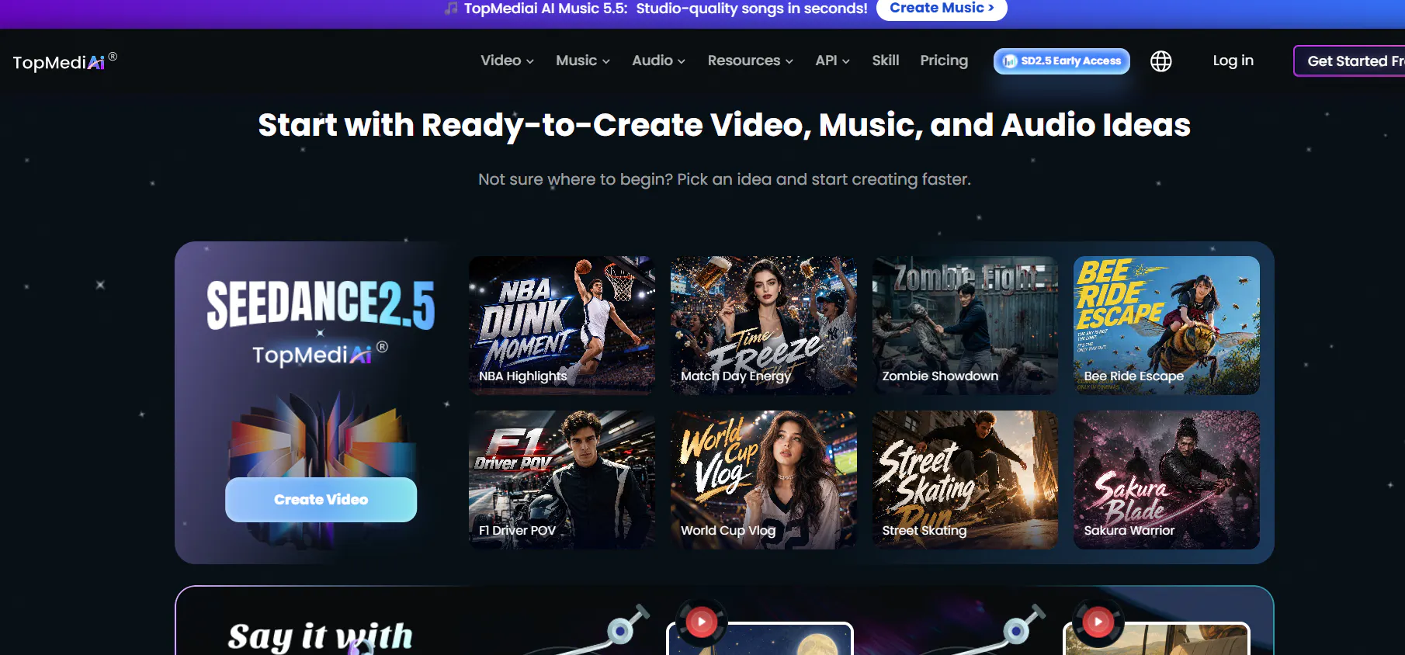Open the Bee Ride Escape thumbnail

(1167, 325)
